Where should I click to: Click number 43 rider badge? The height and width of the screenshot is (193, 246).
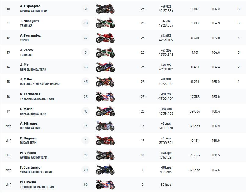pyautogui.click(x=86, y=82)
